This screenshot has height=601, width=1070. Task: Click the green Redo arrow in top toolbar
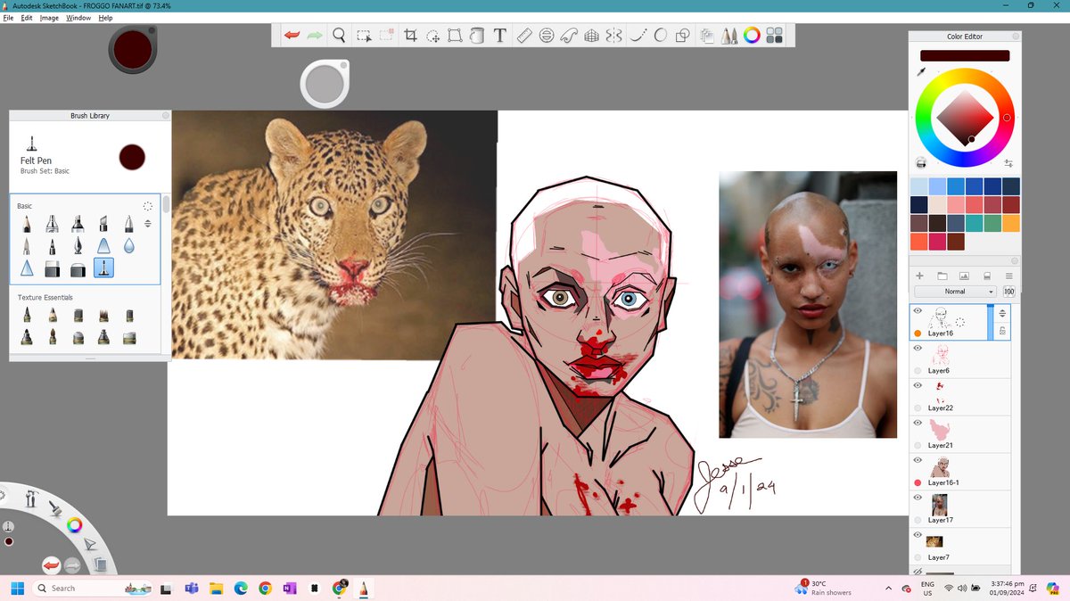click(315, 36)
